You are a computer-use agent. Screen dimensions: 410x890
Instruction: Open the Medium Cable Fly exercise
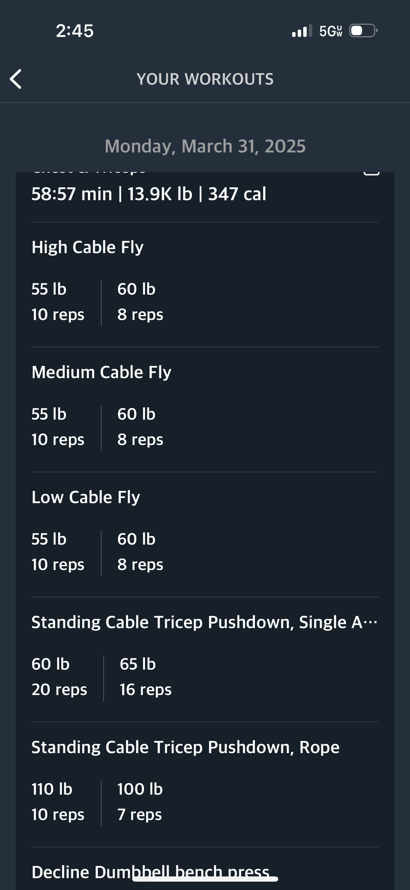101,372
